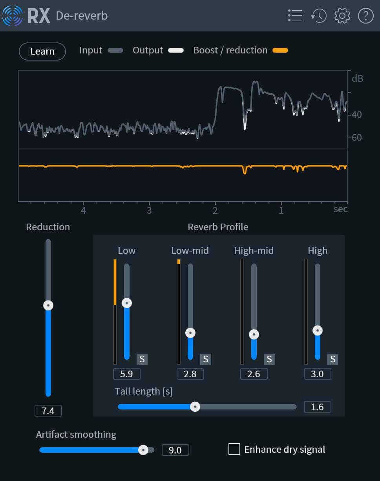Solo the High-mid band
The image size is (380, 481).
click(269, 359)
